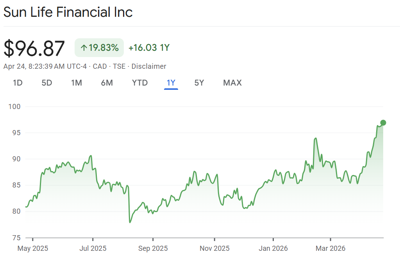Select the 5D chart range
The width and height of the screenshot is (400, 259).
[x=47, y=83]
